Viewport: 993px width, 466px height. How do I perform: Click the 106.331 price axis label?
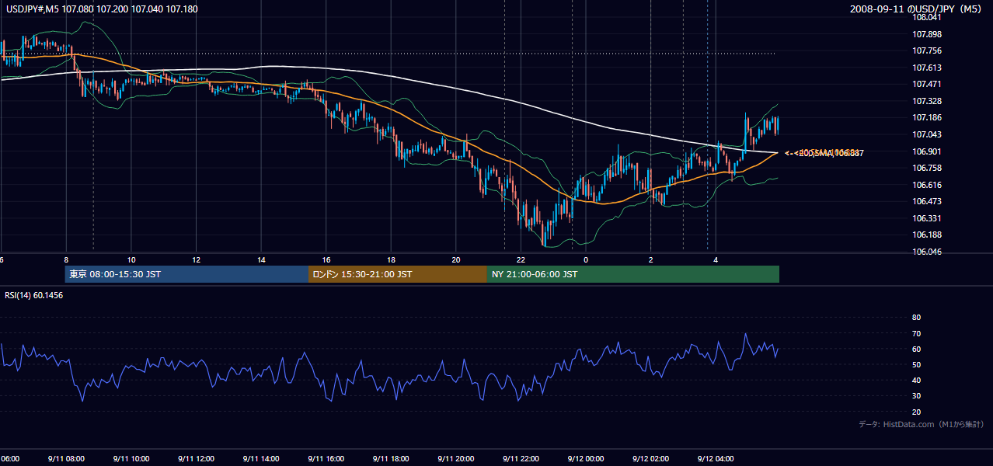click(927, 218)
